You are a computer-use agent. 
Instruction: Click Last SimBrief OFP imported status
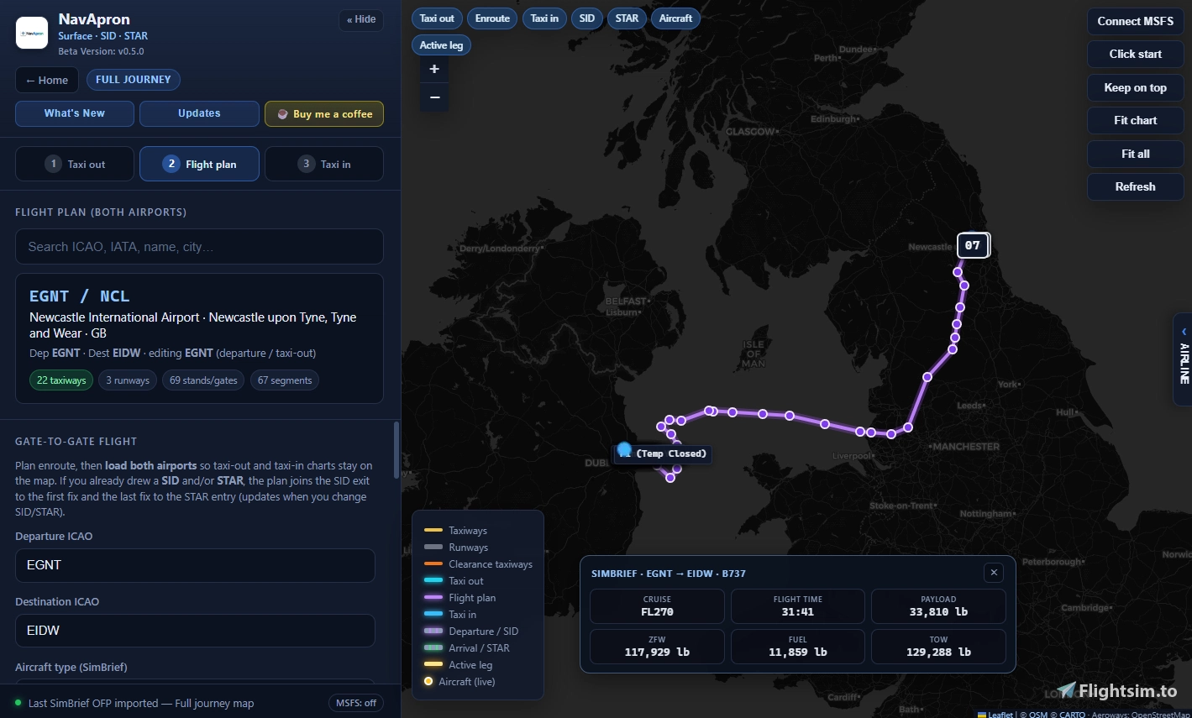141,703
